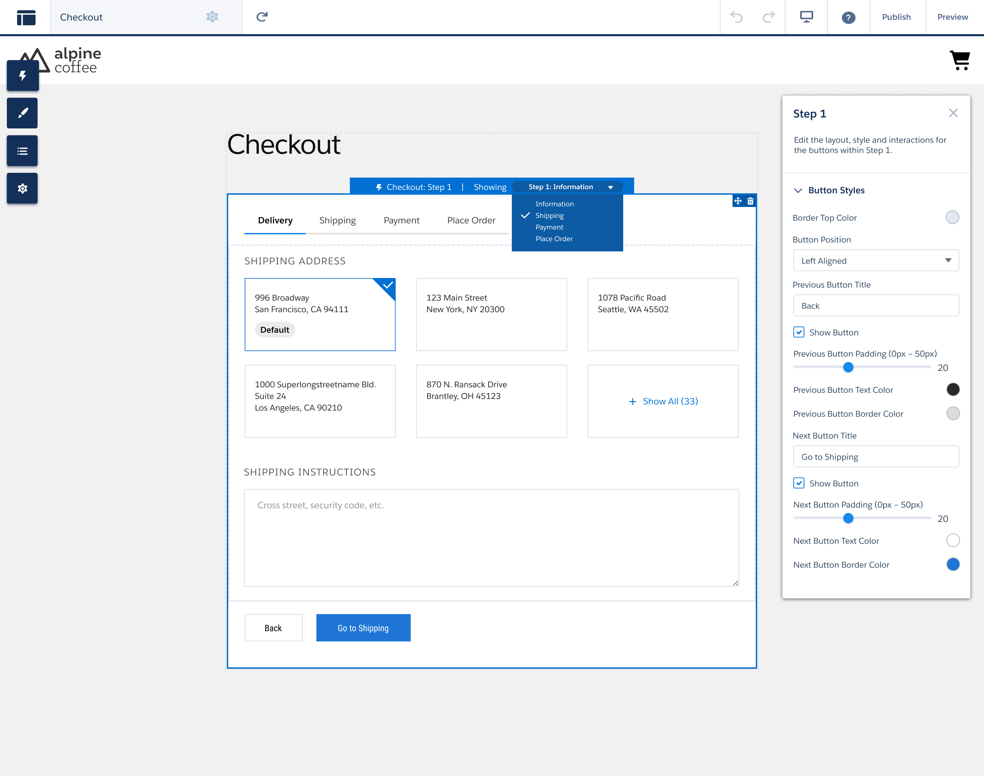Select the lightning components icon in left sidebar

tap(22, 75)
